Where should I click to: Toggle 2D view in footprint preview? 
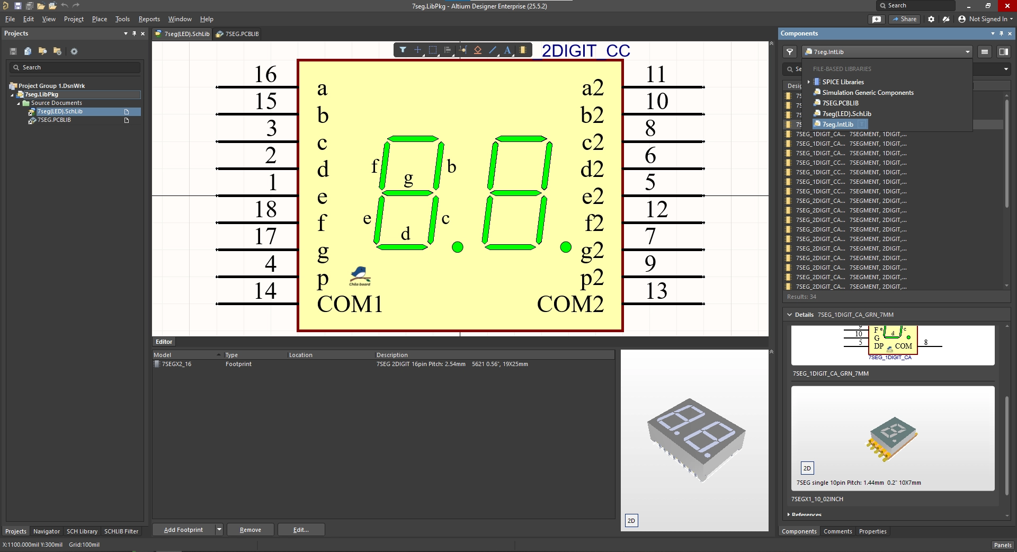tap(631, 521)
